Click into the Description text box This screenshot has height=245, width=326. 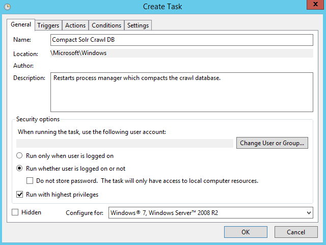(182, 92)
